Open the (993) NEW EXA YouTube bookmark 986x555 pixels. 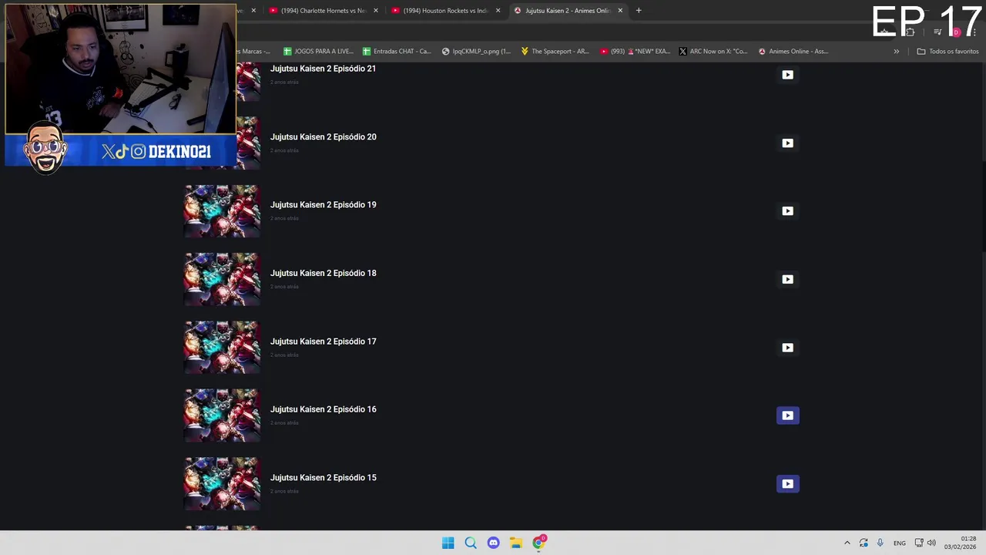click(635, 52)
